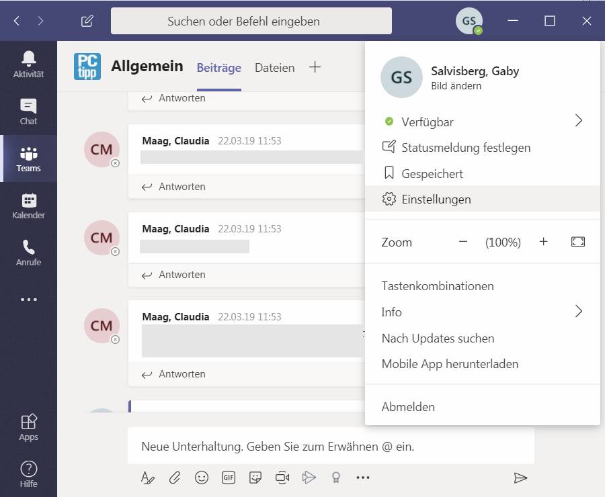
Task: Click PC tipp team logo
Action: coord(87,66)
